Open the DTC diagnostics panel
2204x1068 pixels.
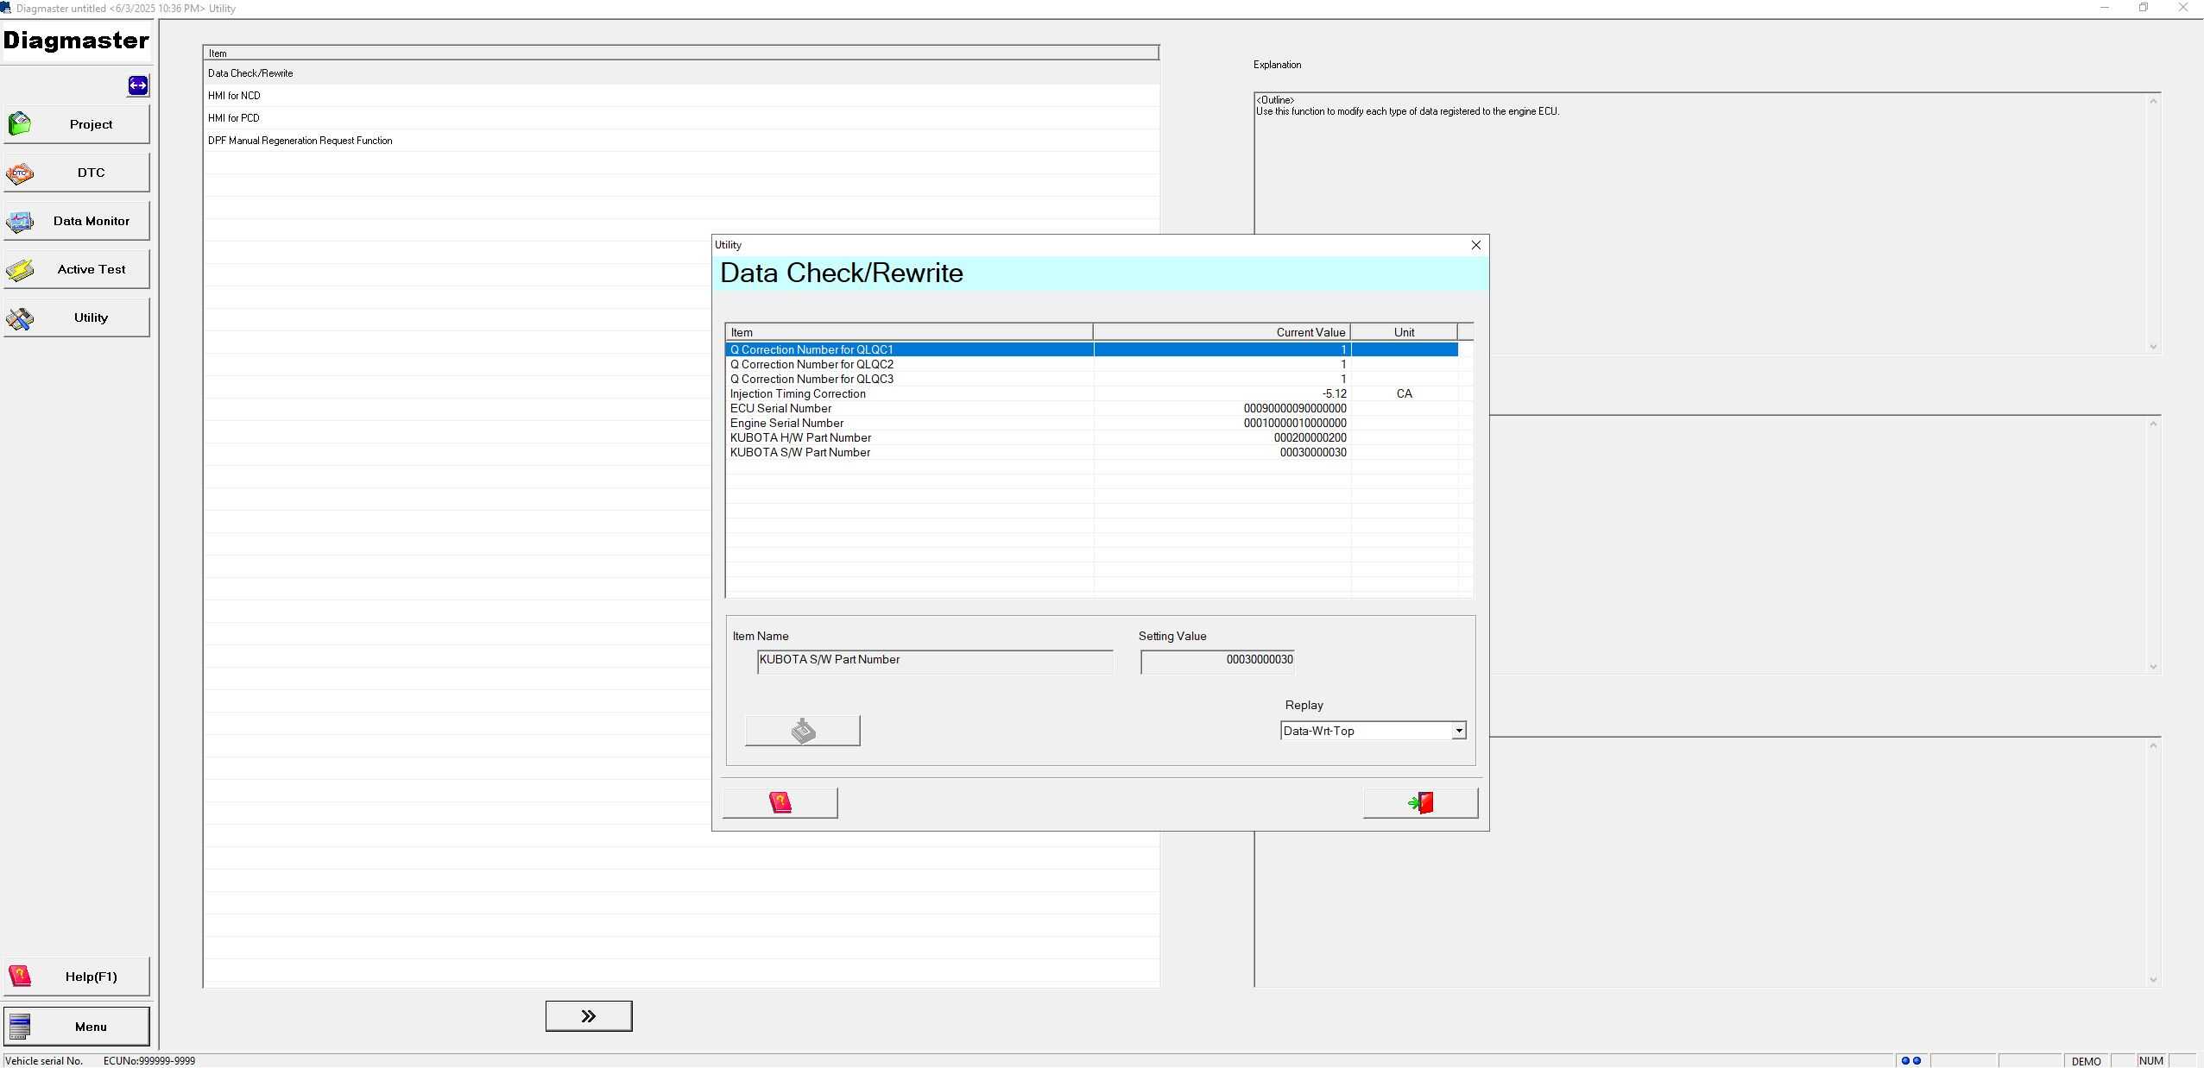coord(77,173)
